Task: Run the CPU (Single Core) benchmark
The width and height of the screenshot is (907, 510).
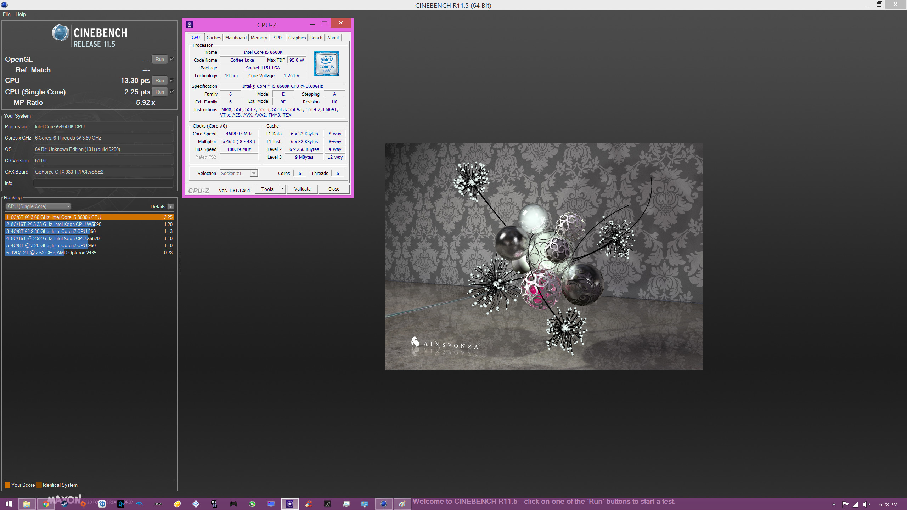Action: point(160,92)
